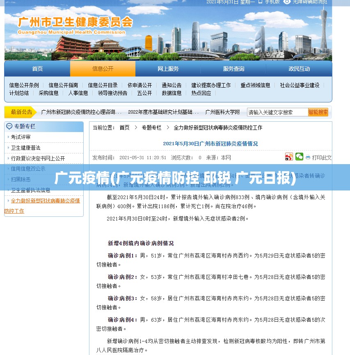Open 社会公益事业建设 submenu item
The height and width of the screenshot is (355, 350).
click(300, 85)
